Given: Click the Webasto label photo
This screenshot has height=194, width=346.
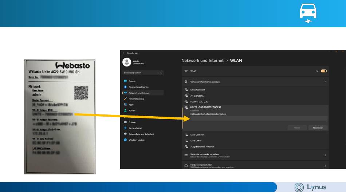Looking at the screenshot, I should (60, 117).
